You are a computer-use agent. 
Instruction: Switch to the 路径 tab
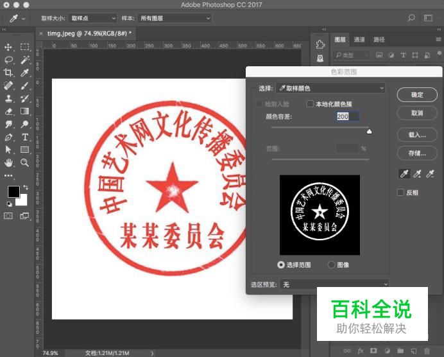(x=379, y=40)
